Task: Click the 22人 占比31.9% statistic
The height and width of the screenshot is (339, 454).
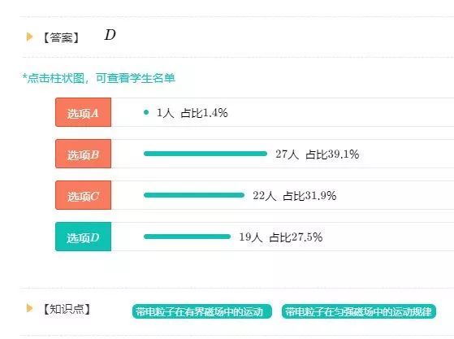Action: tap(295, 196)
